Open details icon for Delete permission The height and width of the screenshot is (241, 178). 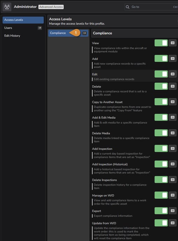point(172,86)
